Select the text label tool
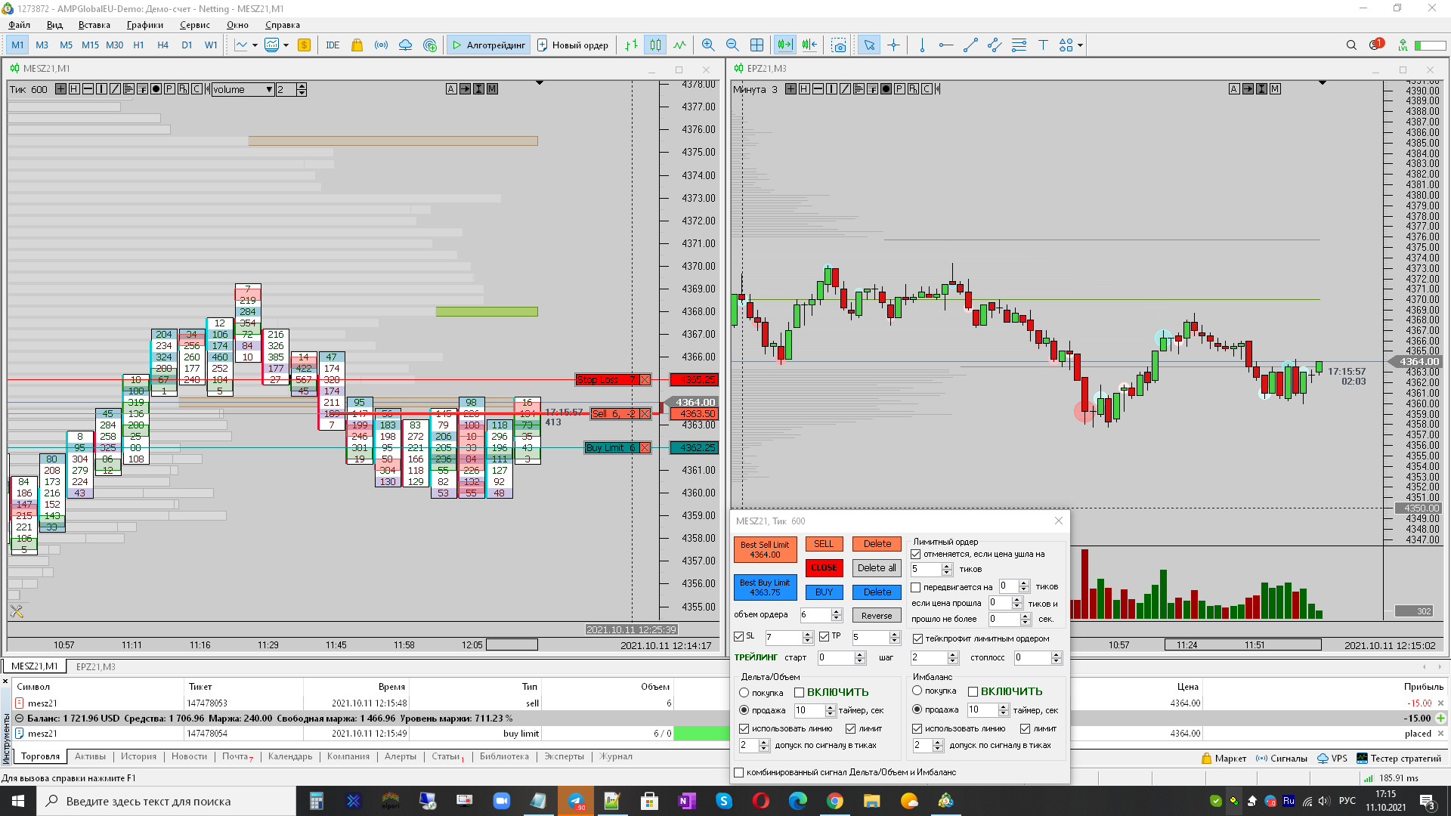 pos(1043,45)
